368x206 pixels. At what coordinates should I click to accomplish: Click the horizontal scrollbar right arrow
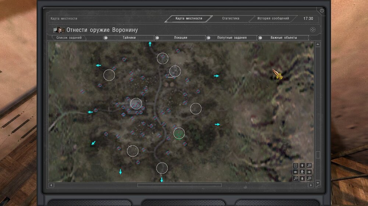(311, 185)
